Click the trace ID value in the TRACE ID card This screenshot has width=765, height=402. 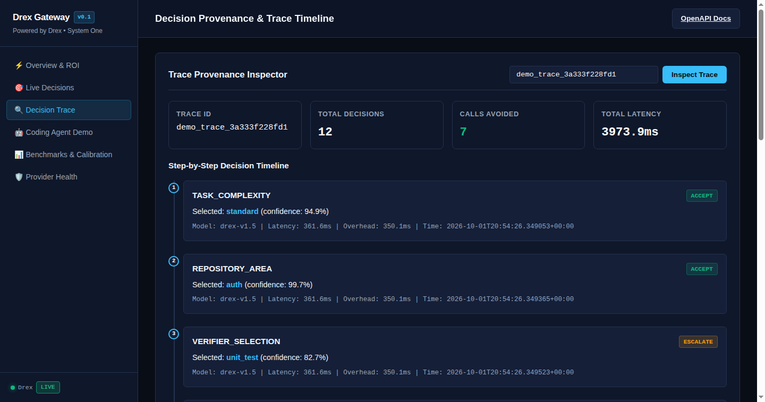click(x=232, y=127)
